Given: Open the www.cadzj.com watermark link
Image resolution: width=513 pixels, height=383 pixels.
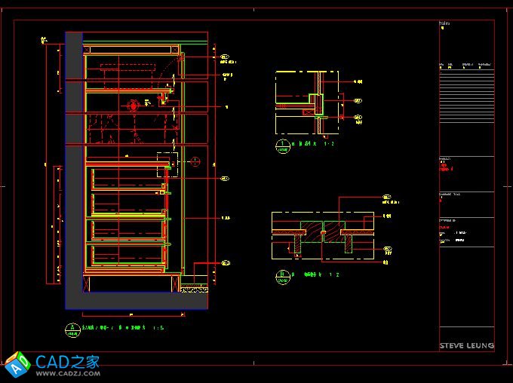Looking at the screenshot, I should [69, 372].
